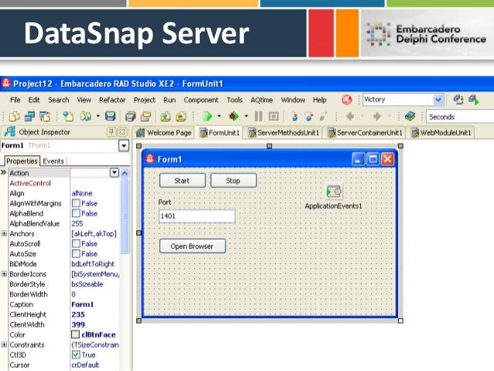The image size is (494, 371).
Task: Click the set debug desktop icon
Action: click(x=474, y=100)
